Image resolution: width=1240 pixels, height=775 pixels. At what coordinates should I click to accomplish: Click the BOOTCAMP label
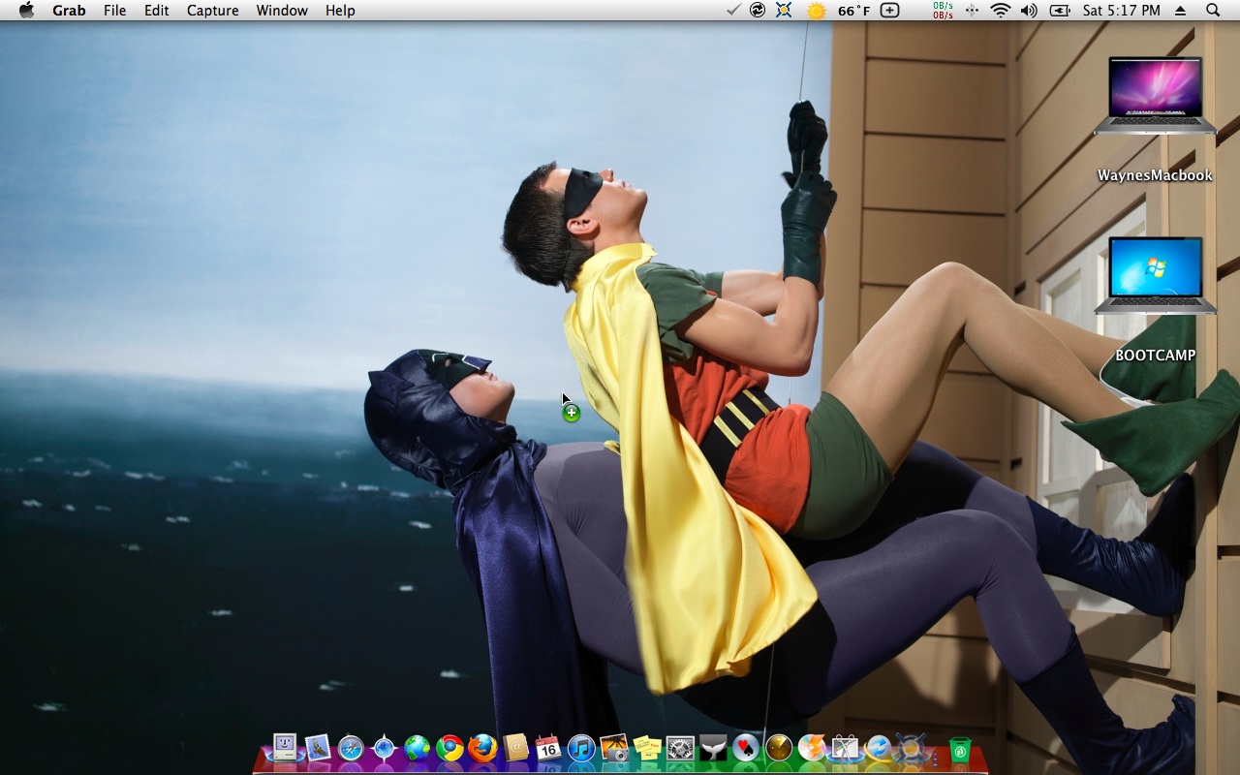click(x=1155, y=356)
